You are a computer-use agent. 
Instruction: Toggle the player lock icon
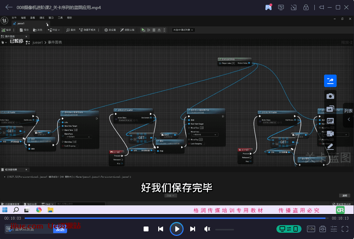point(306,7)
